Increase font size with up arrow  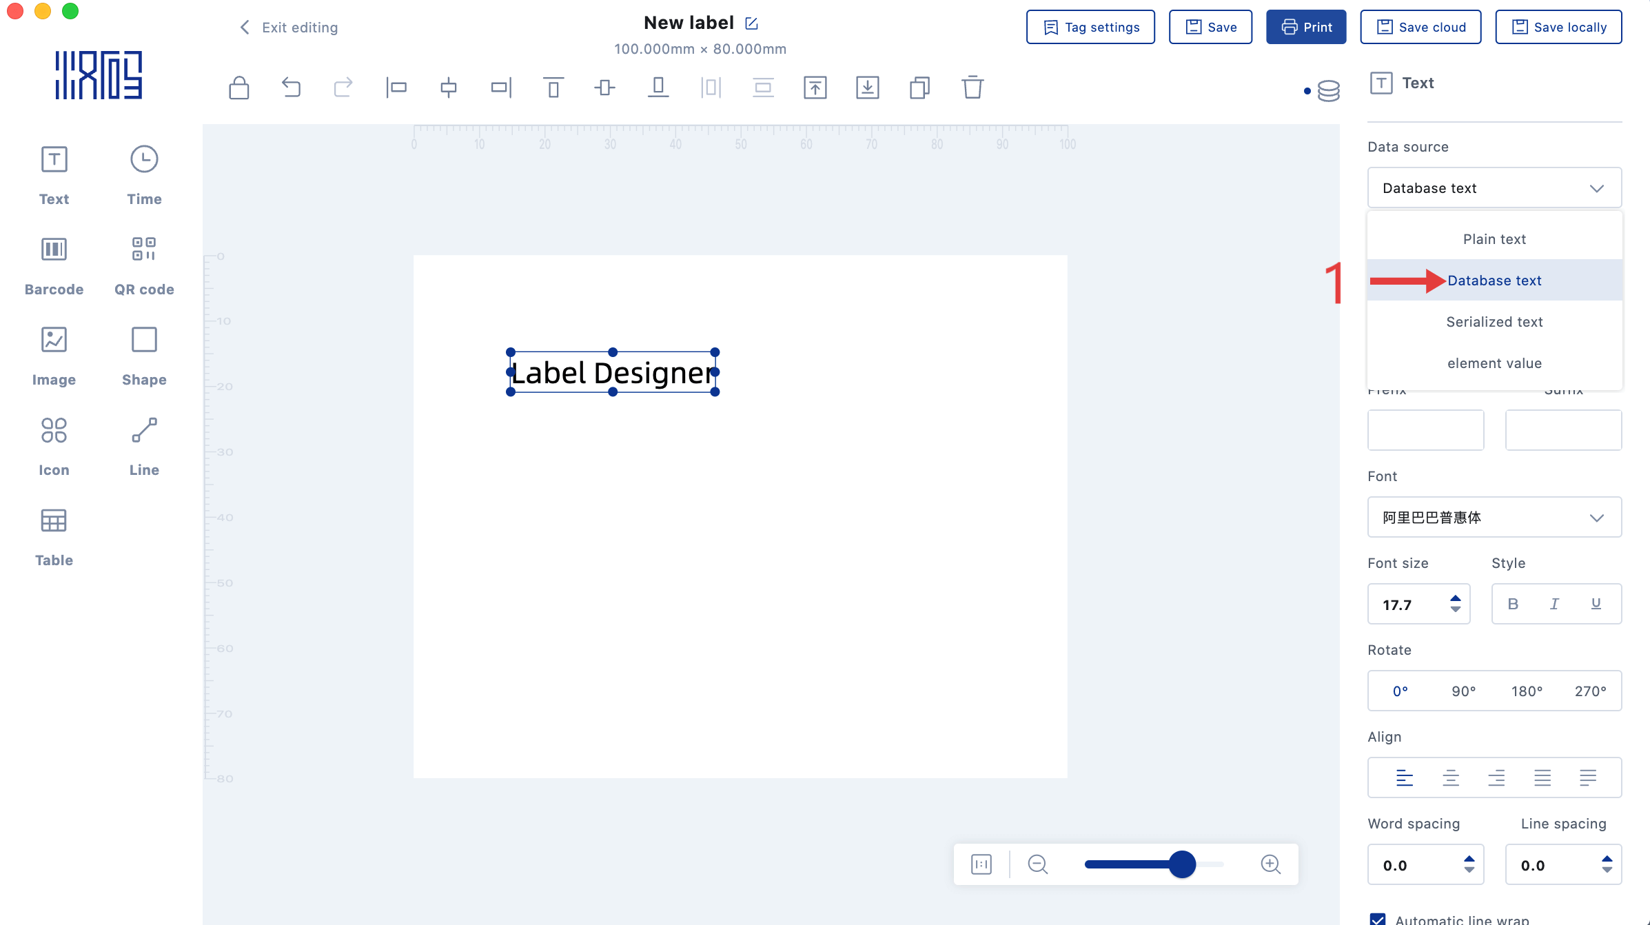click(1455, 598)
